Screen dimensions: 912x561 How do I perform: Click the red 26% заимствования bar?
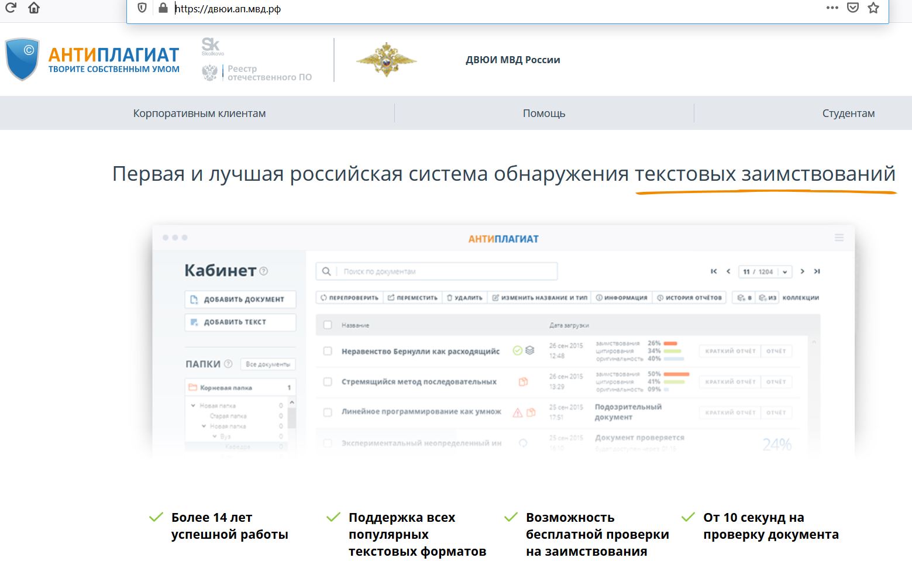[670, 343]
